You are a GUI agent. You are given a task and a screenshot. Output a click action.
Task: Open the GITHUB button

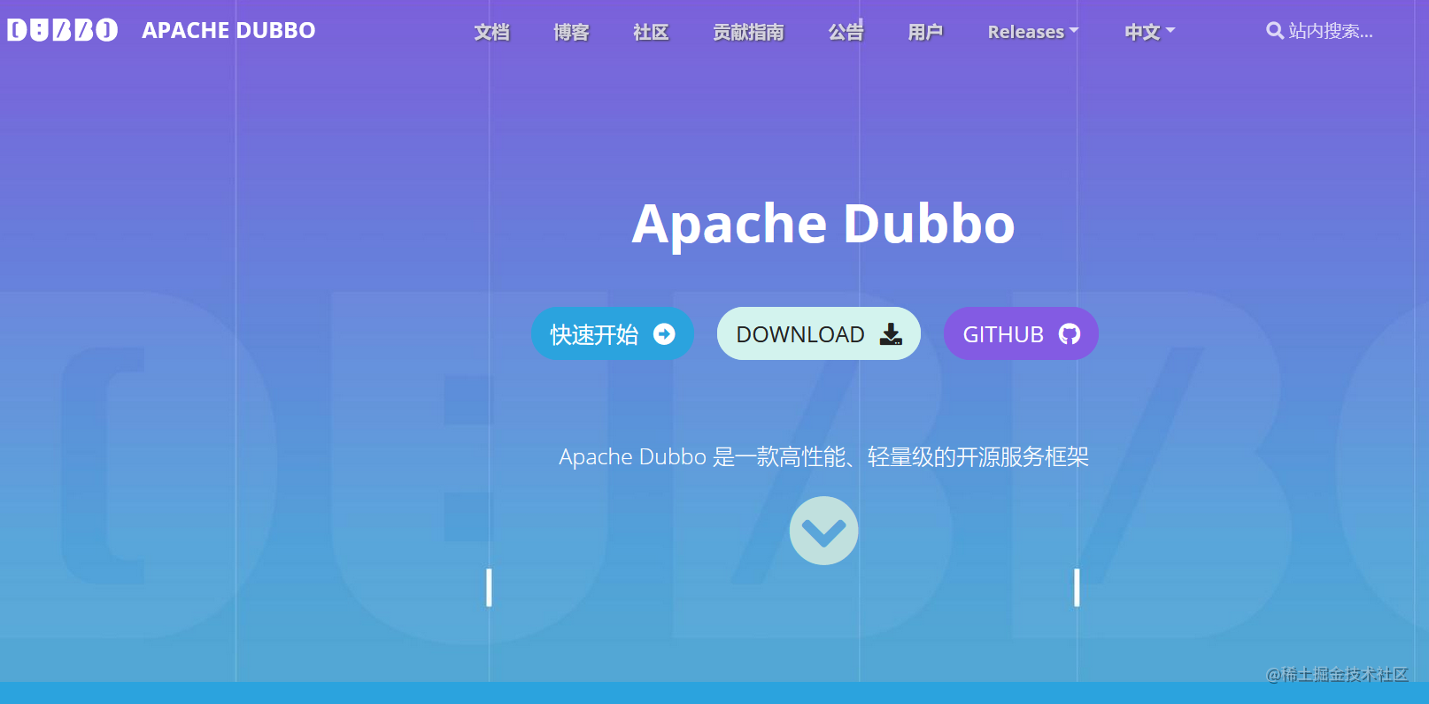pyautogui.click(x=1021, y=333)
